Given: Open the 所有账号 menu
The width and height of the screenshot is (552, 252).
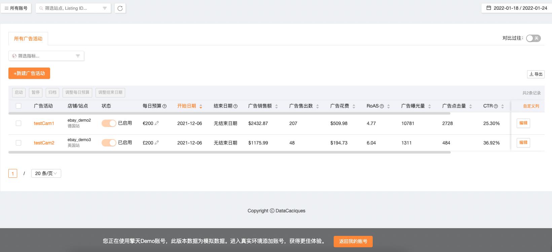Looking at the screenshot, I should 16,8.
